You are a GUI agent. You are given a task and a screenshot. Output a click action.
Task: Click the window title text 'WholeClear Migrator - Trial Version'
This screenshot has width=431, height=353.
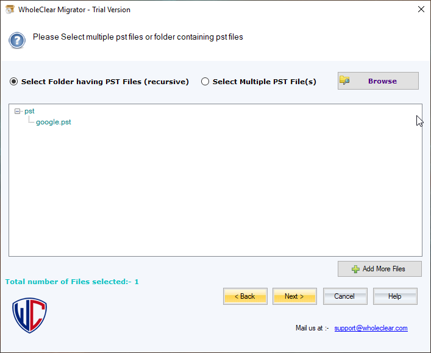click(x=74, y=10)
